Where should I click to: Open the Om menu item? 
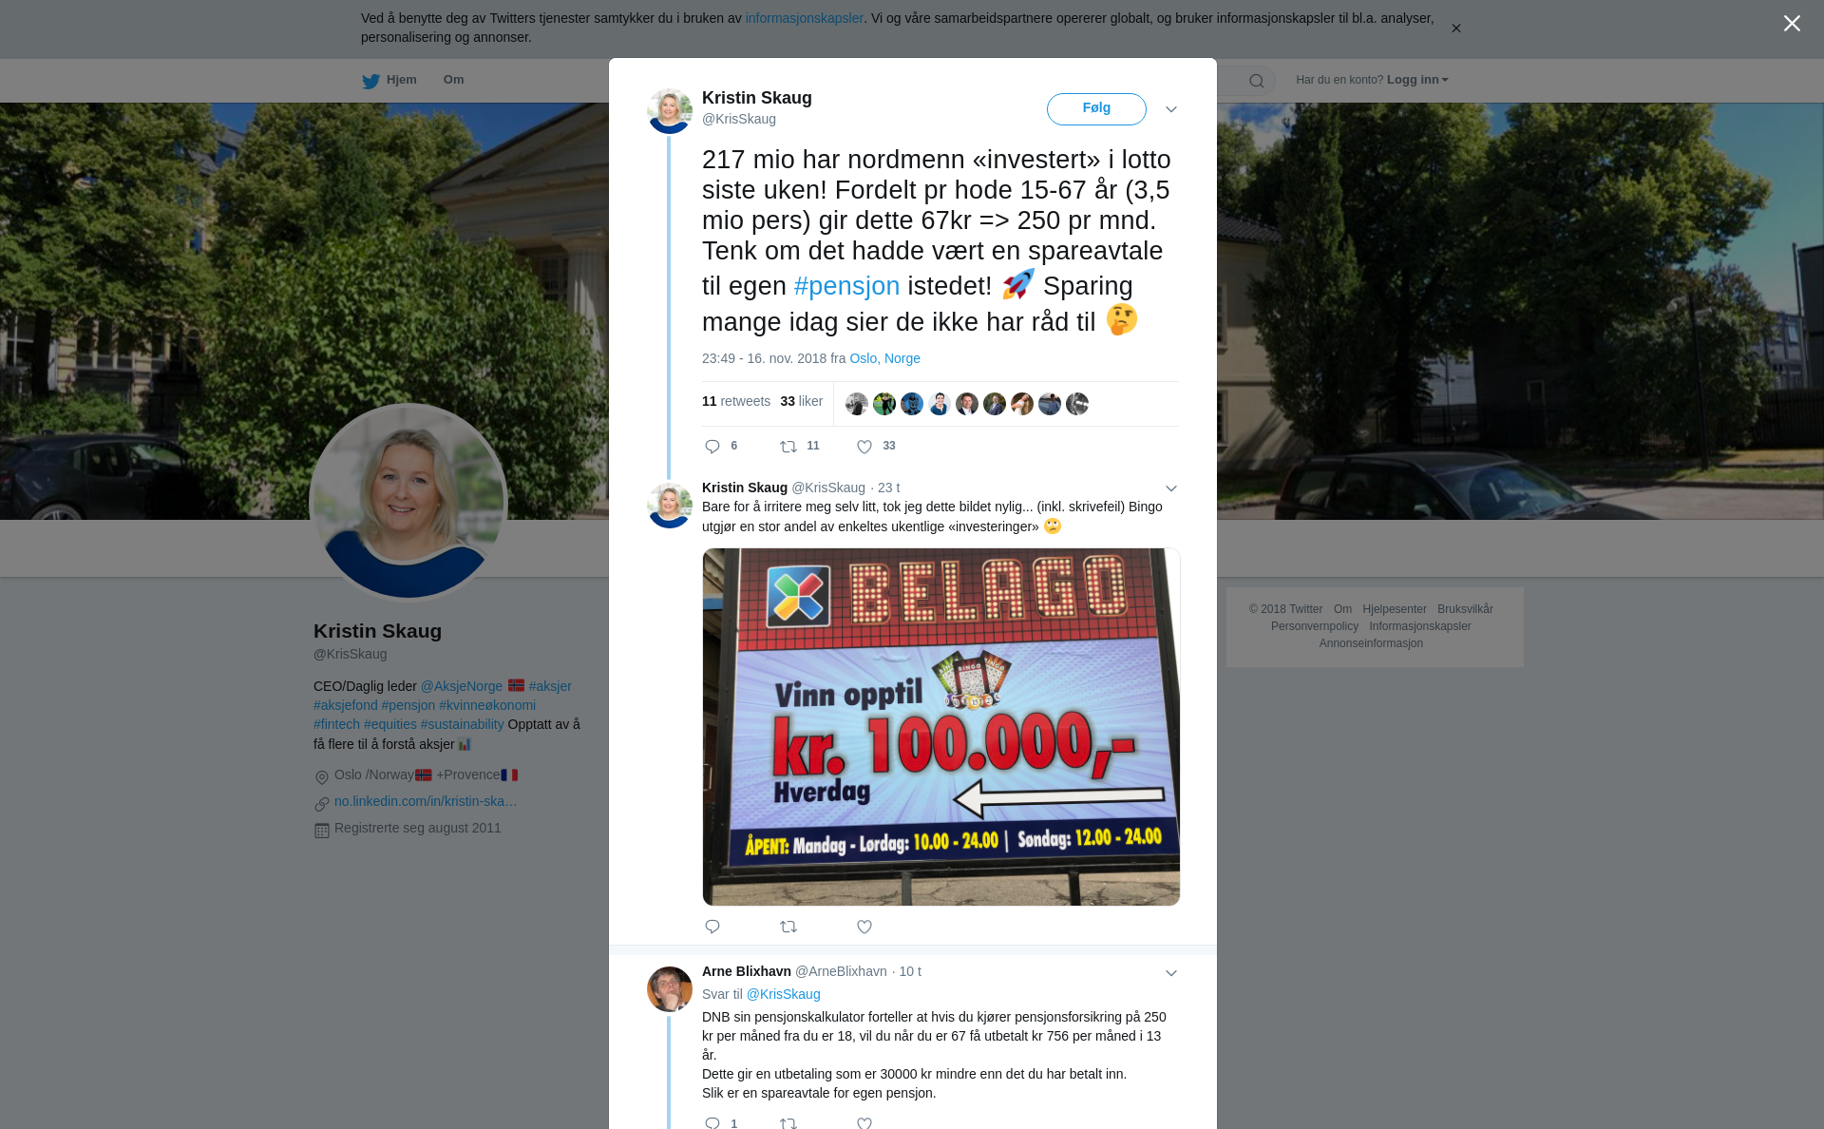453,80
